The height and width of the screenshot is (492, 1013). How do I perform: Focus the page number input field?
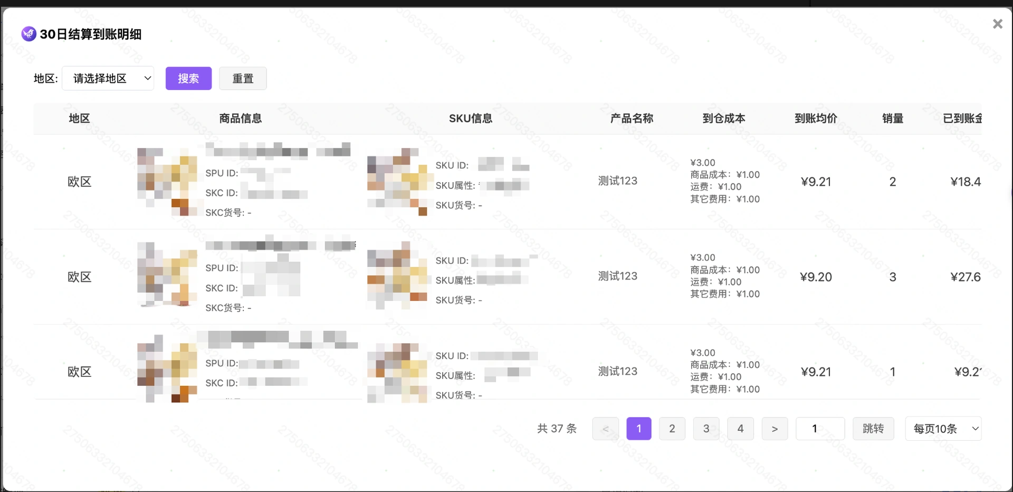click(x=820, y=429)
